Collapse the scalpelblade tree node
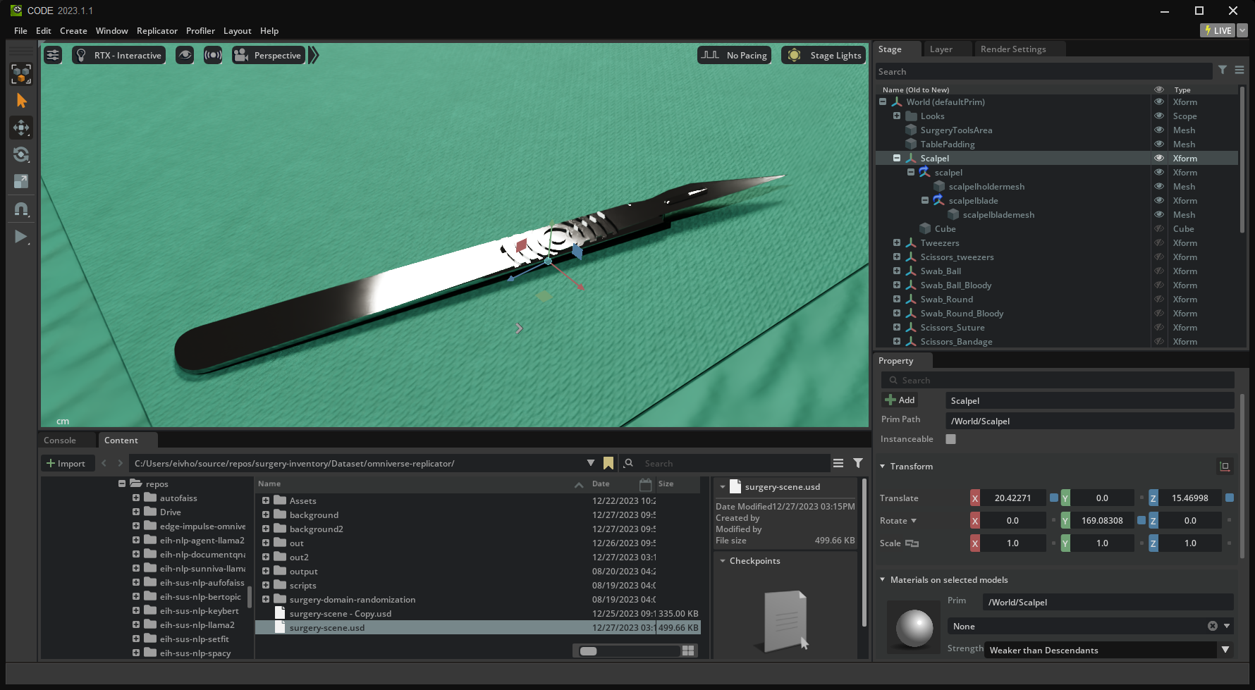The image size is (1255, 690). coord(925,200)
